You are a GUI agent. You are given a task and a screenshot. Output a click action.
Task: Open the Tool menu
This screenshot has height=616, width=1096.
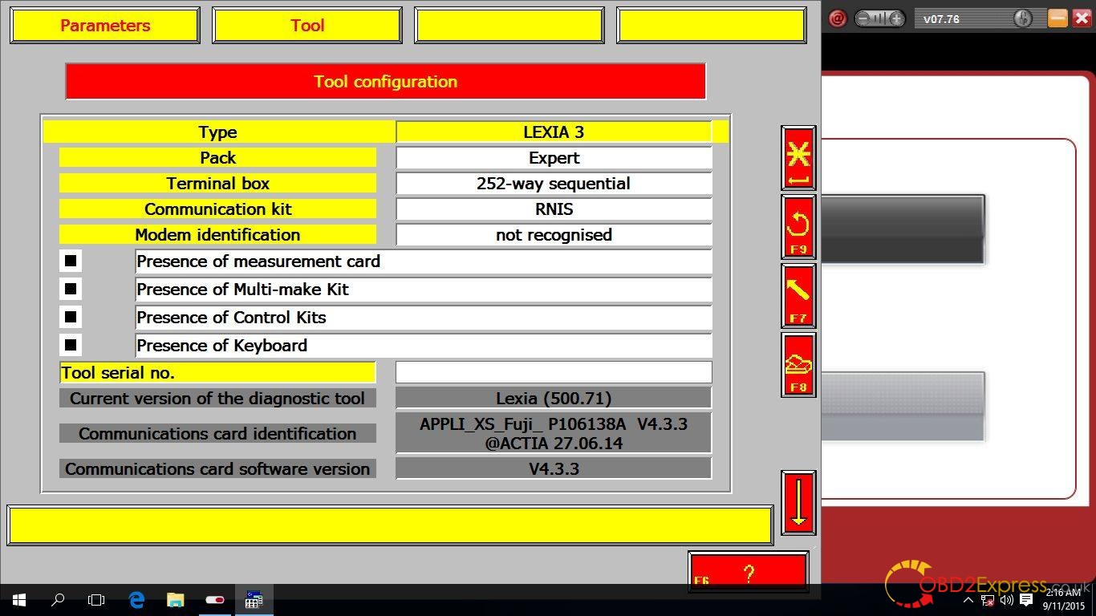(307, 25)
